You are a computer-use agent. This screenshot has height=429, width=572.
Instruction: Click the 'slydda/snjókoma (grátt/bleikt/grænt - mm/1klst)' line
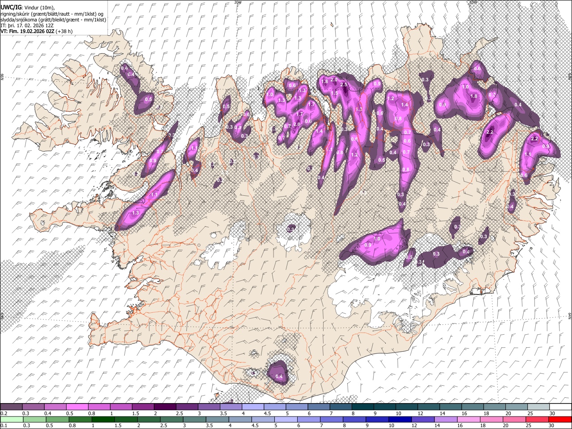53,20
